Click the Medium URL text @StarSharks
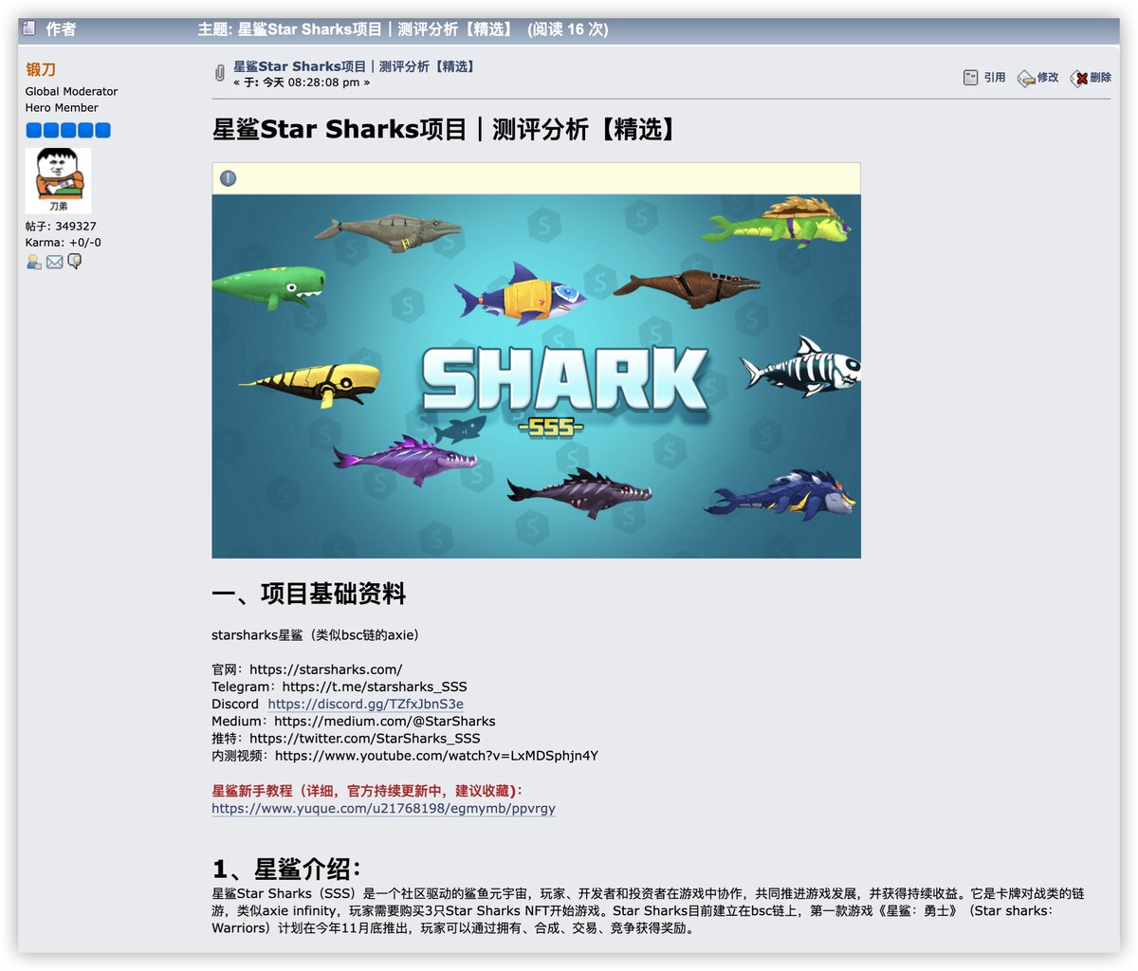Image resolution: width=1138 pixels, height=971 pixels. (x=385, y=721)
